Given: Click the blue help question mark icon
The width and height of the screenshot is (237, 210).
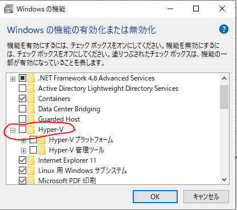Looking at the screenshot, I should click(224, 29).
